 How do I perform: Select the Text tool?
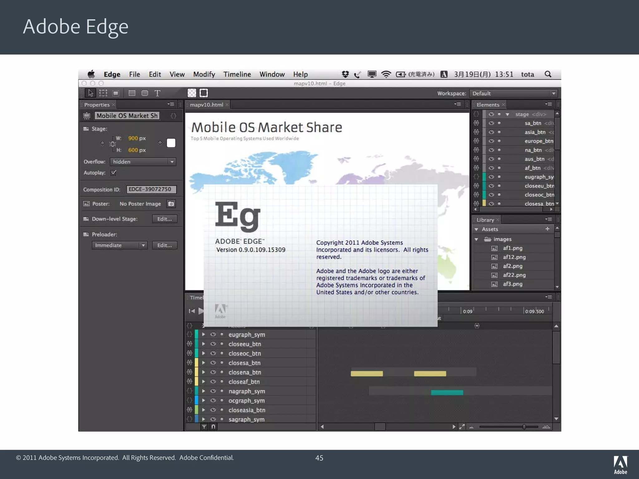pos(157,93)
